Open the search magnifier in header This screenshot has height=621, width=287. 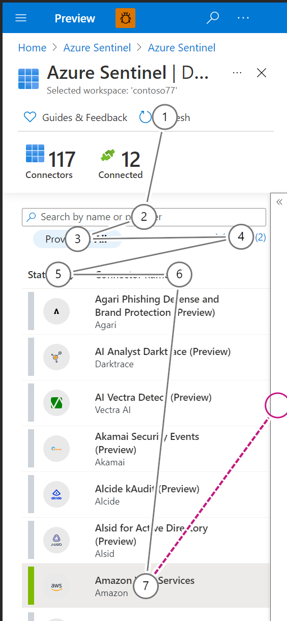(x=212, y=18)
